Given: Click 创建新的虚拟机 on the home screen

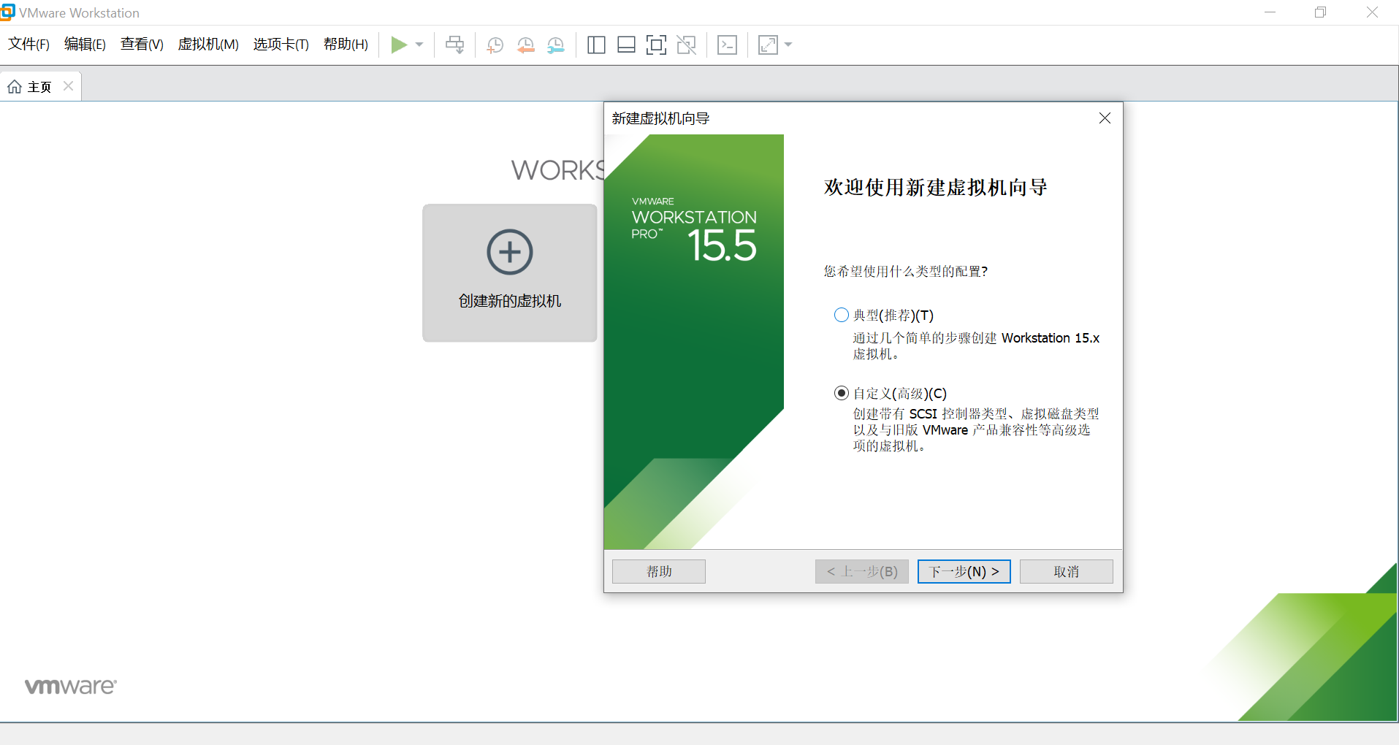Looking at the screenshot, I should coord(509,273).
